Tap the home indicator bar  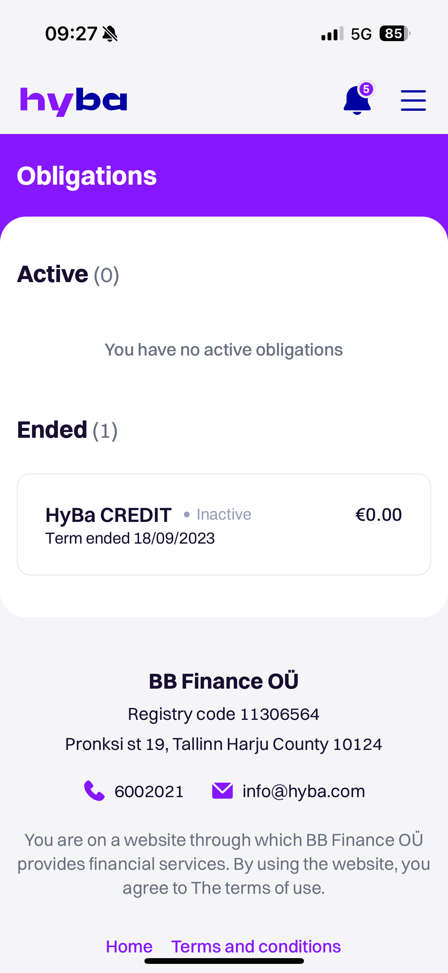[x=224, y=961]
